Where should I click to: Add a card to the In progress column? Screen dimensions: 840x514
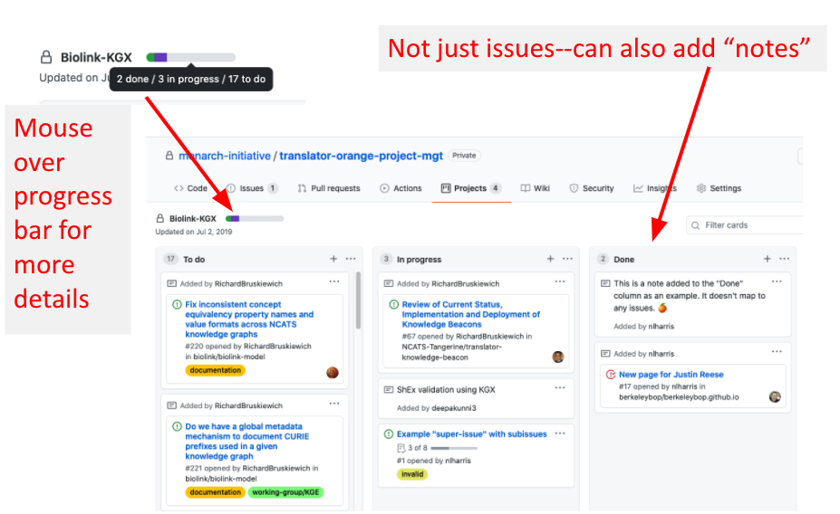pos(550,259)
